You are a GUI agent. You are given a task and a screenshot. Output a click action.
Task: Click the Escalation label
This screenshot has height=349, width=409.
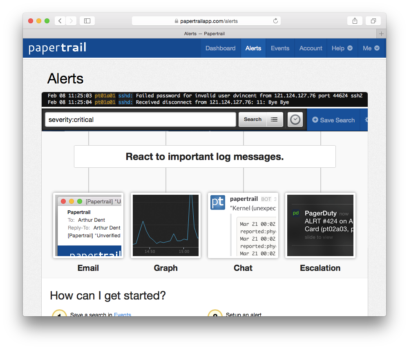[x=320, y=268]
